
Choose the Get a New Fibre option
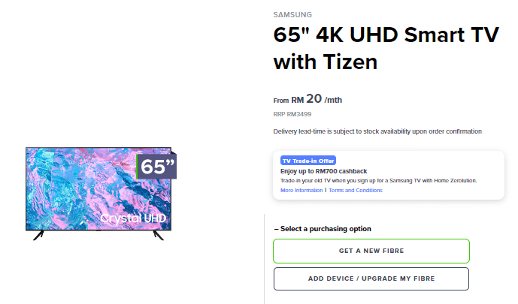pos(371,251)
